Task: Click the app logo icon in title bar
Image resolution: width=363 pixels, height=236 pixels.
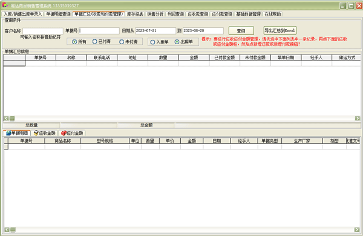Action: click(x=5, y=5)
